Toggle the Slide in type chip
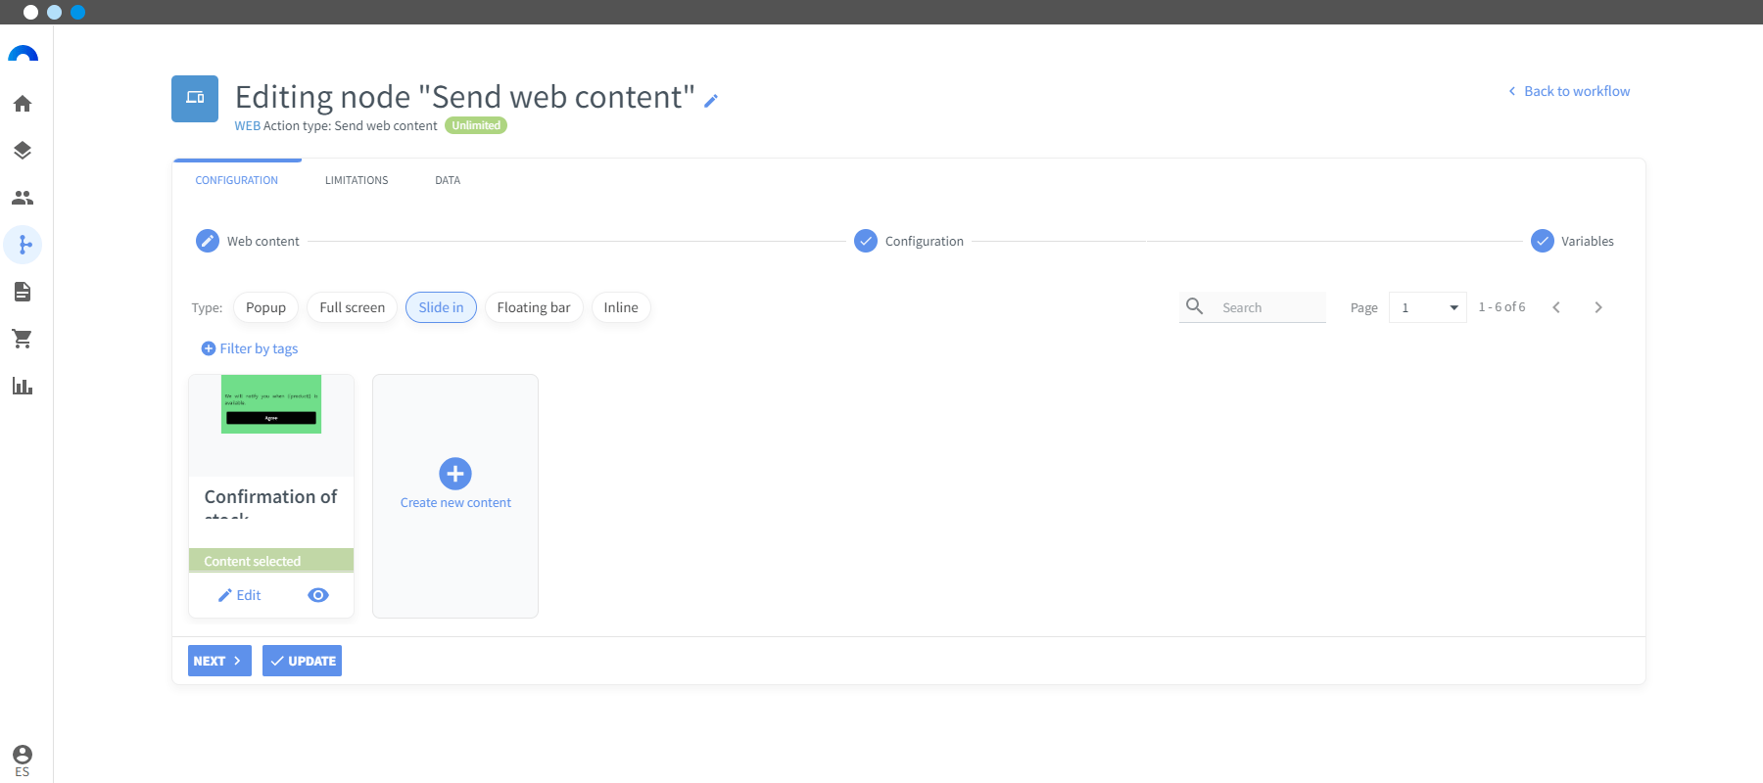Screen dimensions: 1763x783 (x=441, y=307)
